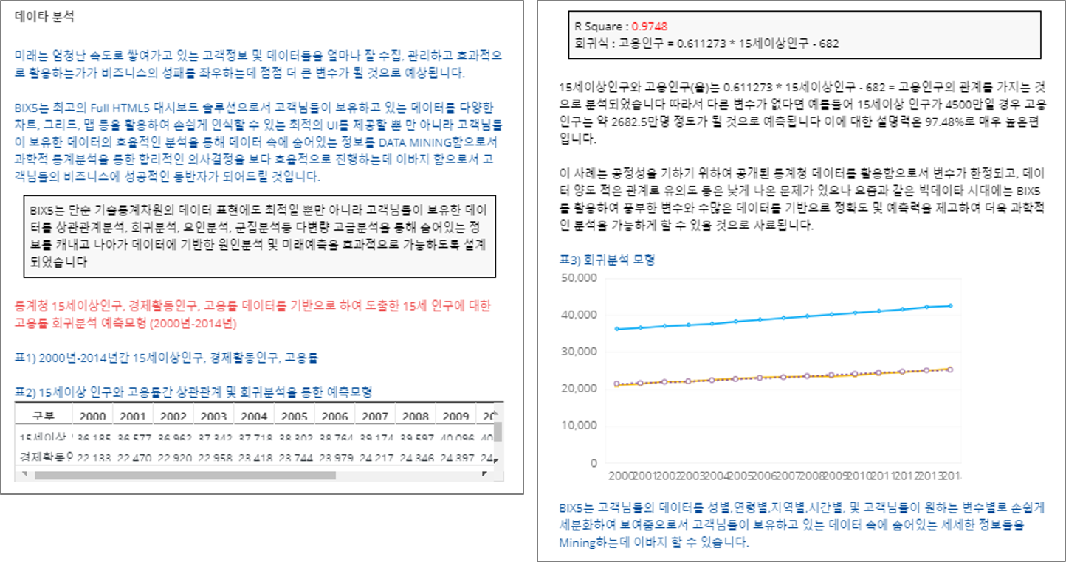Click the table cell with value 39,174
Viewport: 1066px width, 562px height.
(375, 437)
